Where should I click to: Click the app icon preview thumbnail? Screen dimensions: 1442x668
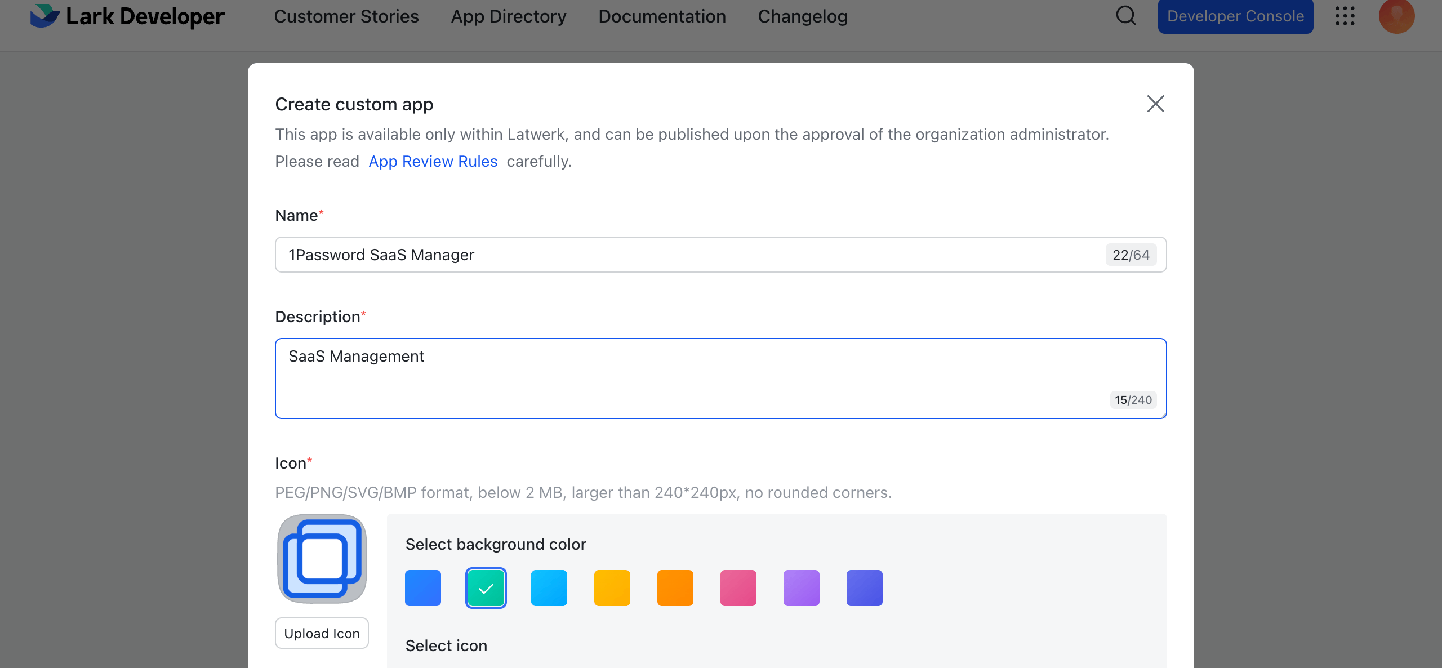coord(322,559)
